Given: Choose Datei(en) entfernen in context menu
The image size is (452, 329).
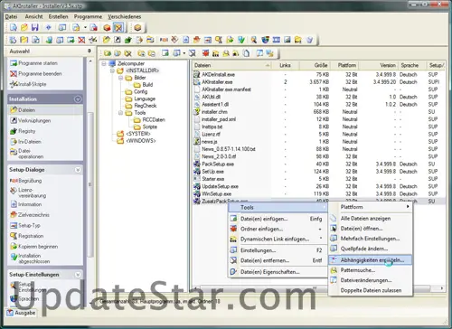Looking at the screenshot, I should point(278,260).
